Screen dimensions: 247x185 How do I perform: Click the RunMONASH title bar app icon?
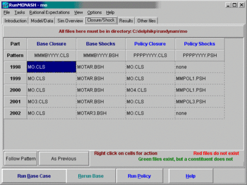pos(5,5)
